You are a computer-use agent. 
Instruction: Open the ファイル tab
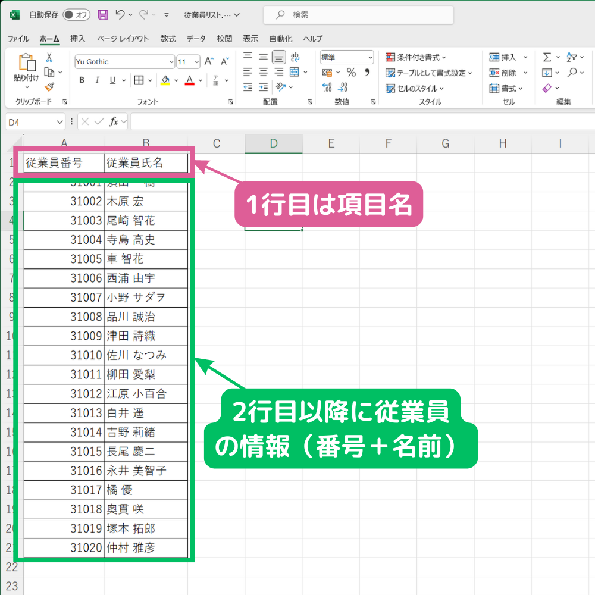(x=18, y=39)
